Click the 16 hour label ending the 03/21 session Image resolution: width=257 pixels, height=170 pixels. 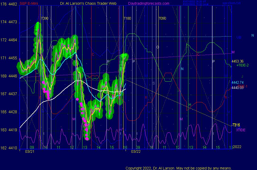pyautogui.click(x=125, y=148)
